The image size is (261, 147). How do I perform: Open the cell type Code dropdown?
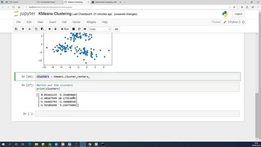point(100,29)
